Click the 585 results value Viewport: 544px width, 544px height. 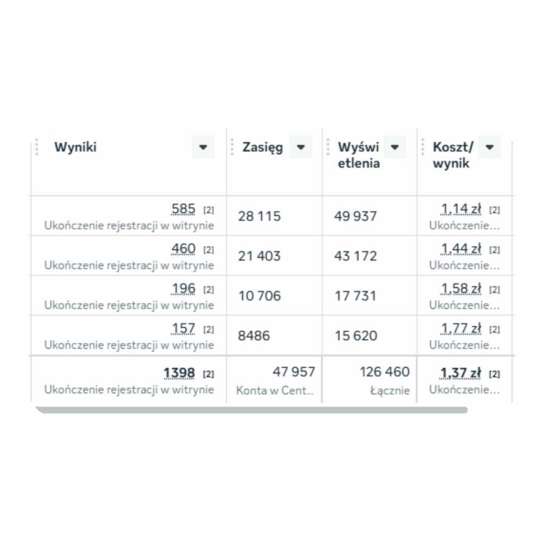point(183,209)
